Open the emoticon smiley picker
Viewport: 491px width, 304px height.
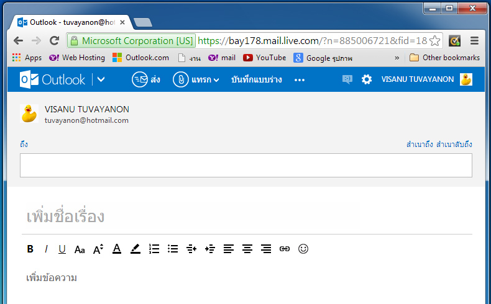303,249
